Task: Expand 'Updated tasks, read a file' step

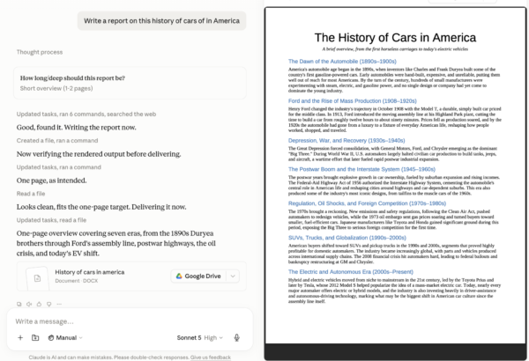Action: 51,220
